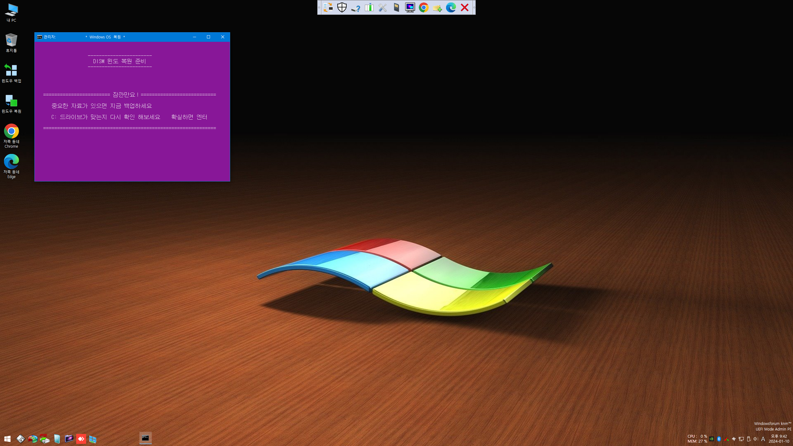This screenshot has width=793, height=446.
Task: Open the volume speaker tray icon
Action: pos(756,439)
